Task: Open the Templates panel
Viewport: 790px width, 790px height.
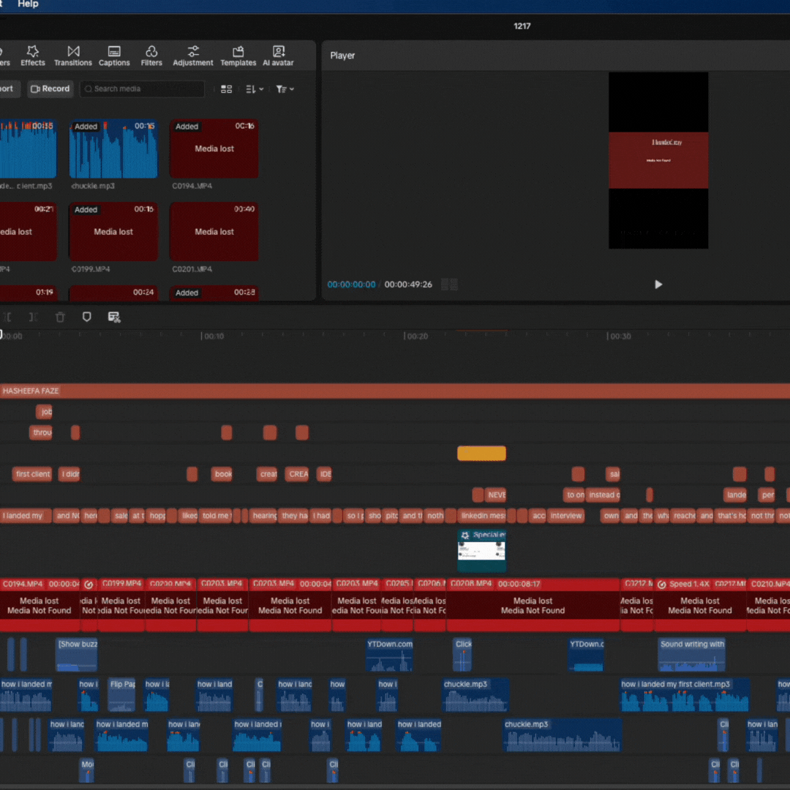Action: [238, 56]
